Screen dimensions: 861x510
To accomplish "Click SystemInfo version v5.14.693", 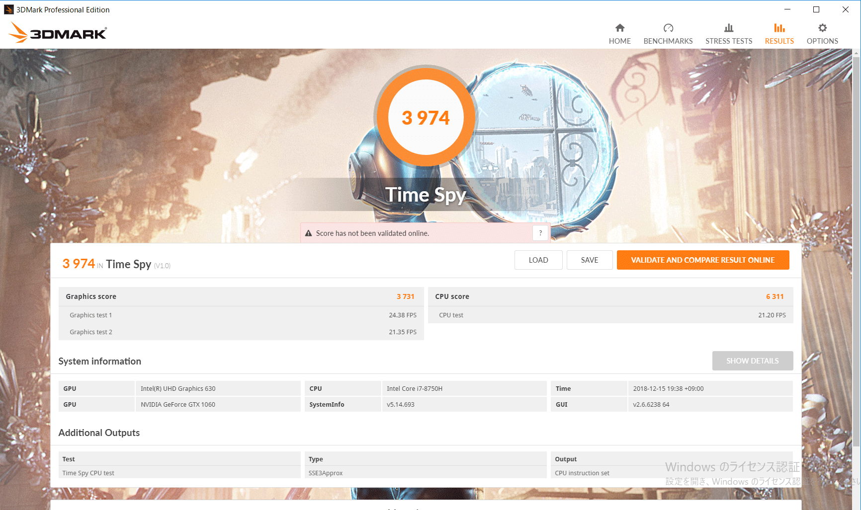I will point(401,405).
